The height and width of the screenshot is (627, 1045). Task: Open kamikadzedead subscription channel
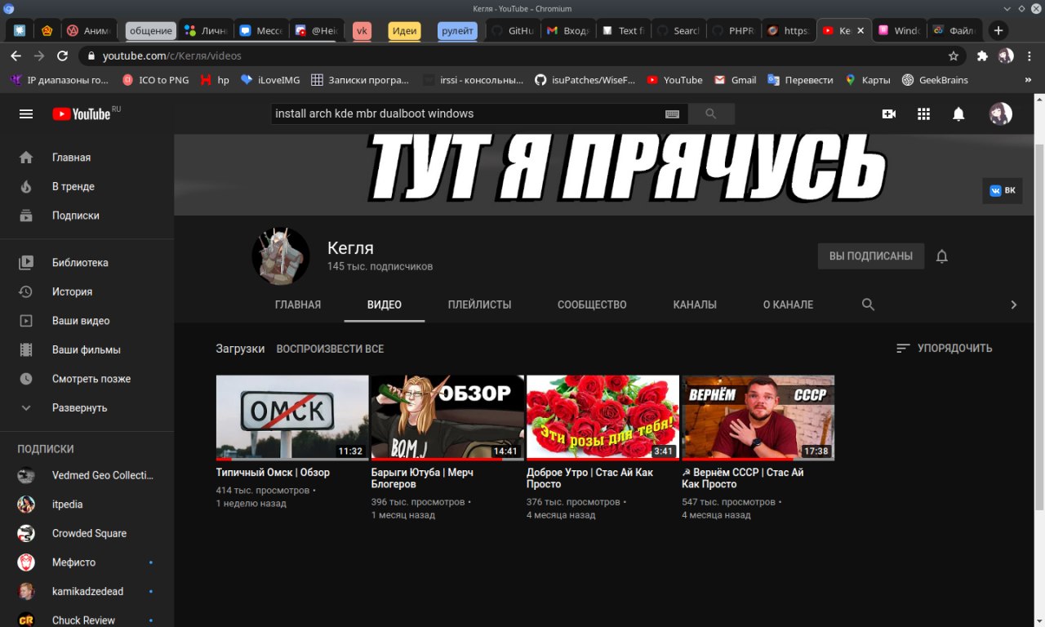[87, 591]
